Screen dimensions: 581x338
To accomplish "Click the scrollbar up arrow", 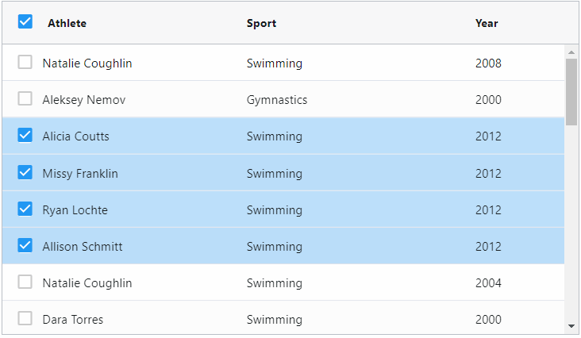I will [x=571, y=52].
